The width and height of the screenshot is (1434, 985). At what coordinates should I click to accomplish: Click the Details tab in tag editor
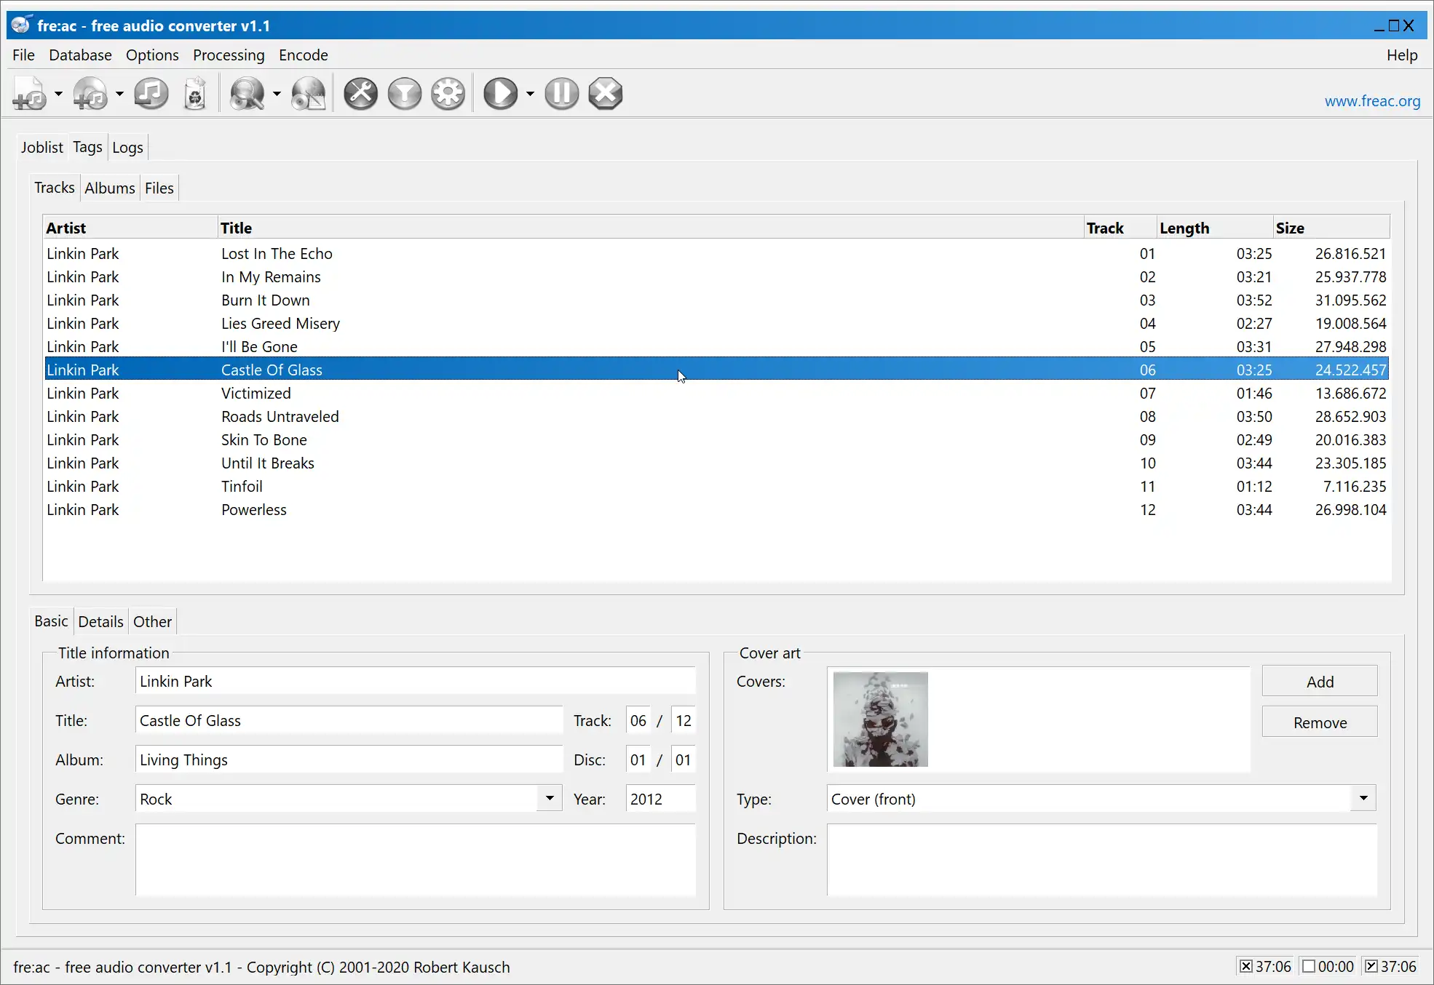(100, 621)
